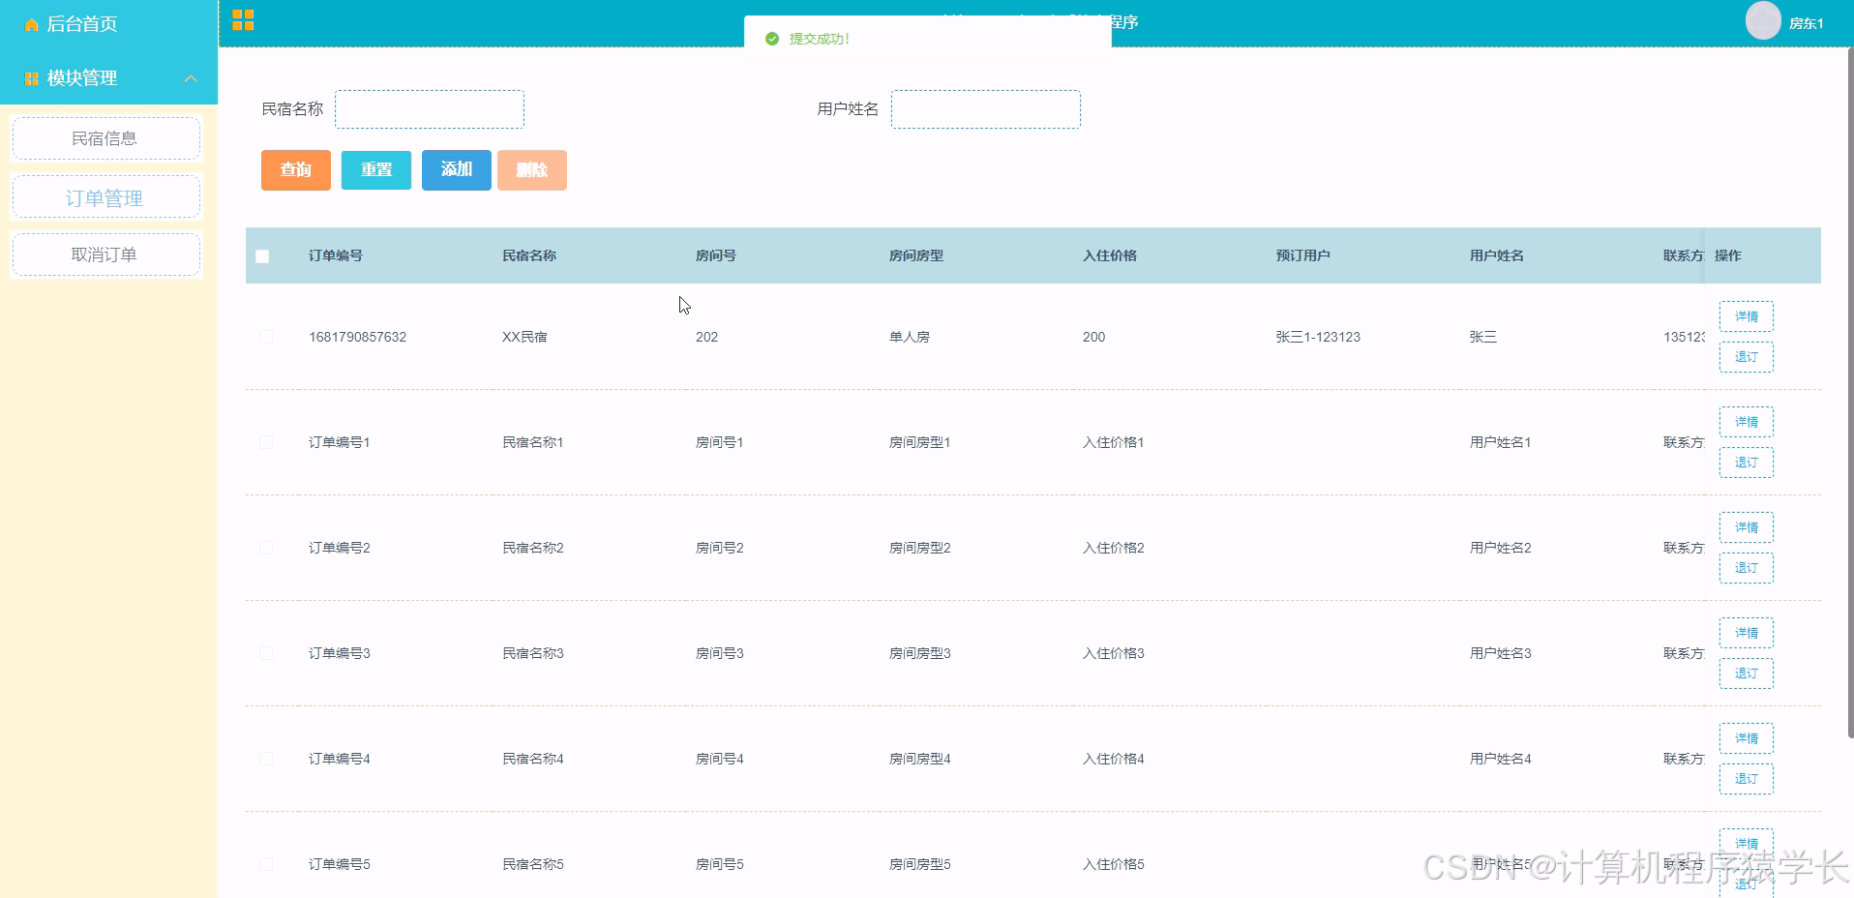Click the 模块管理 menu header
The height and width of the screenshot is (898, 1854).
(108, 78)
